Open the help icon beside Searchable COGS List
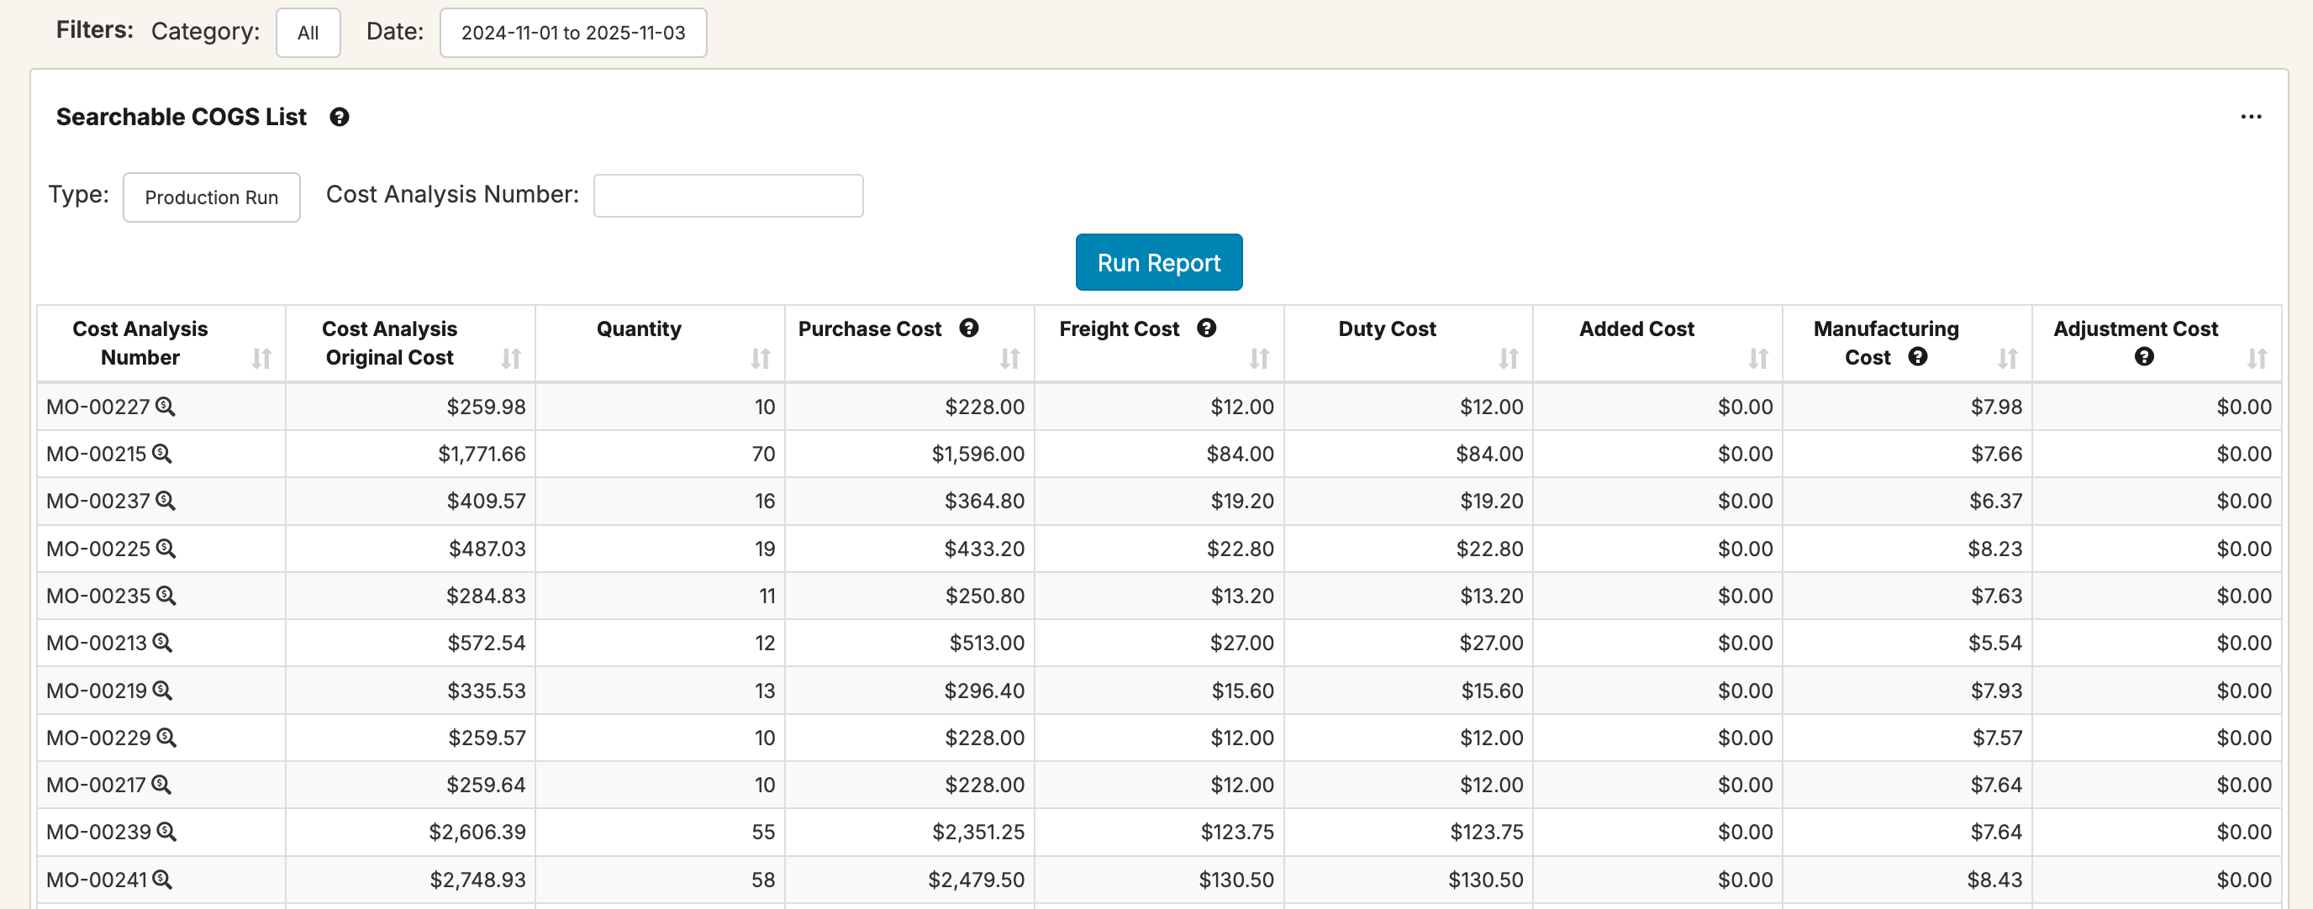Screen dimensions: 2313x909 [339, 118]
